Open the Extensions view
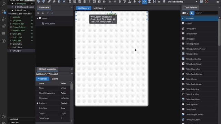The width and height of the screenshot is (221, 124). 4,26
